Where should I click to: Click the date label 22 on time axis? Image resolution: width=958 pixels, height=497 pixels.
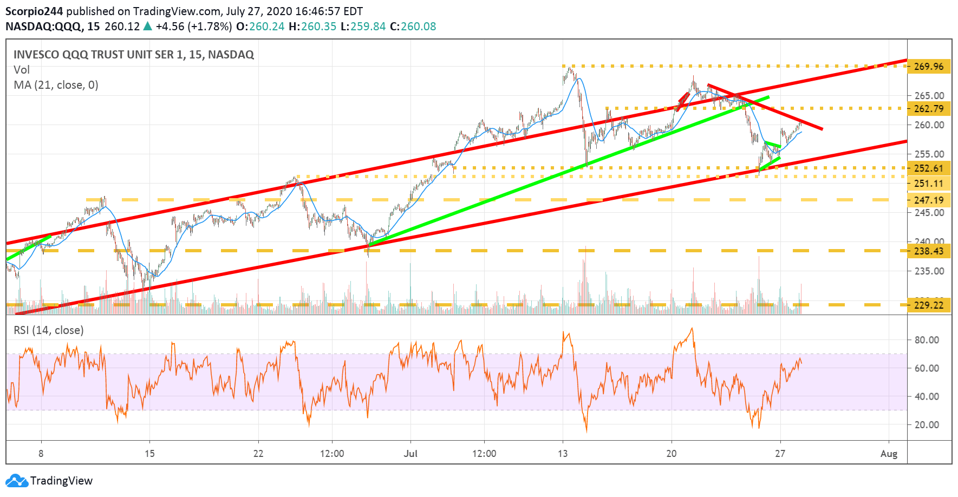pos(258,453)
